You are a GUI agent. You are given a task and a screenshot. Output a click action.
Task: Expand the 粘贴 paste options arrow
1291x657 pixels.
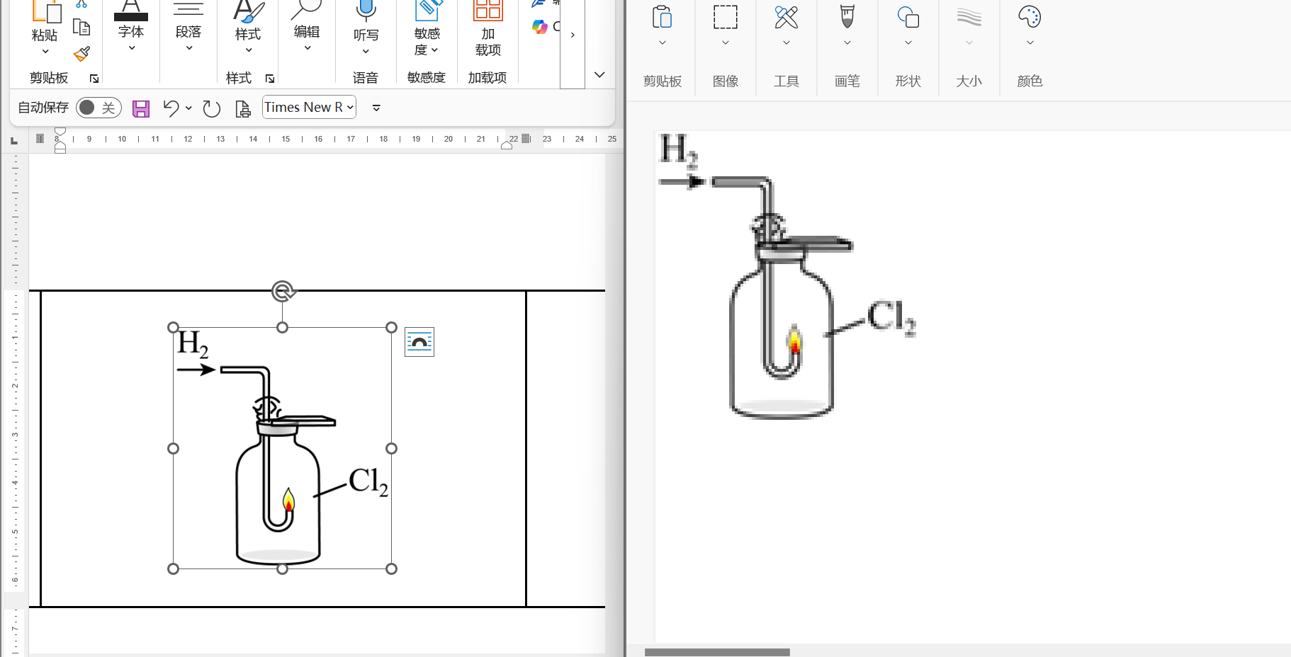[x=45, y=51]
